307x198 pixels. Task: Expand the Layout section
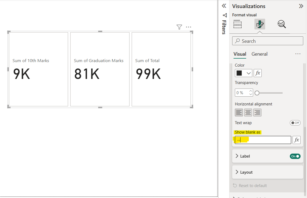click(x=246, y=172)
